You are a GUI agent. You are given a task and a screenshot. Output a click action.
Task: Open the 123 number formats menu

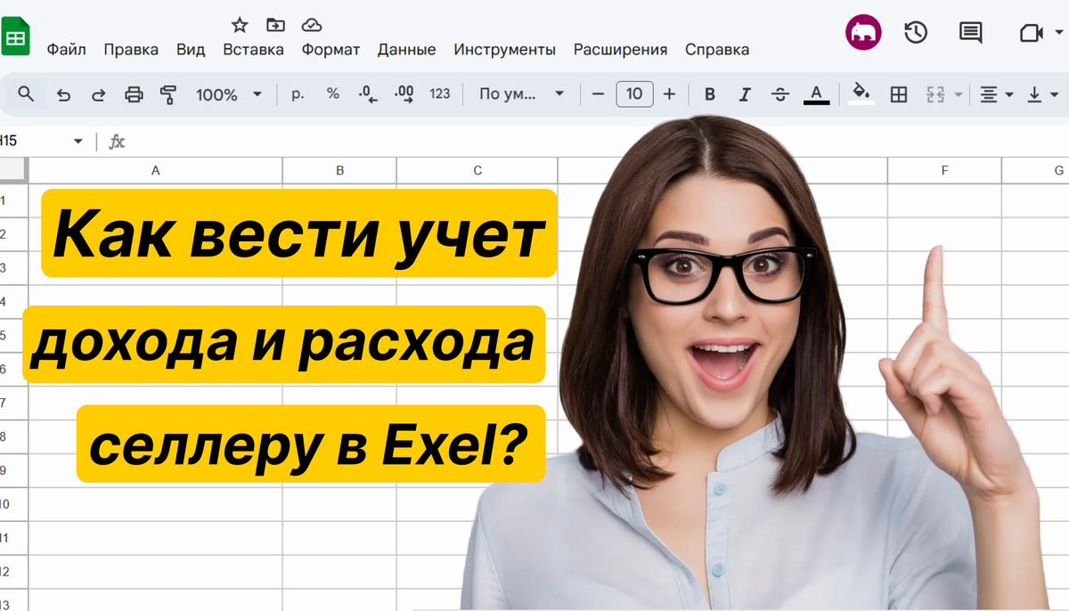click(x=440, y=94)
